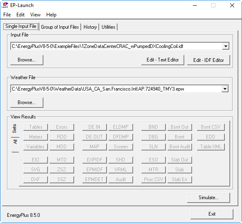
Task: Select the Sets vertical tab
Action: [15, 129]
